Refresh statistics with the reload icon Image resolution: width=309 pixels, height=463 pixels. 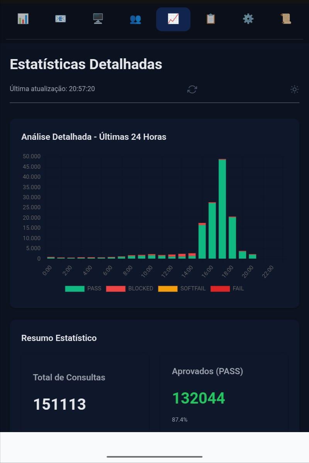pyautogui.click(x=192, y=89)
